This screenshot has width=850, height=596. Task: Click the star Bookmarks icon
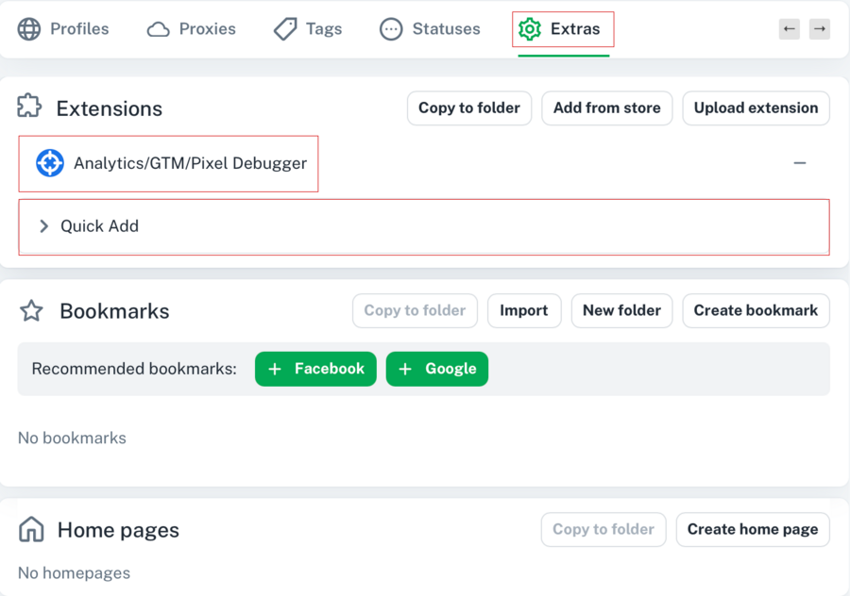tap(31, 311)
